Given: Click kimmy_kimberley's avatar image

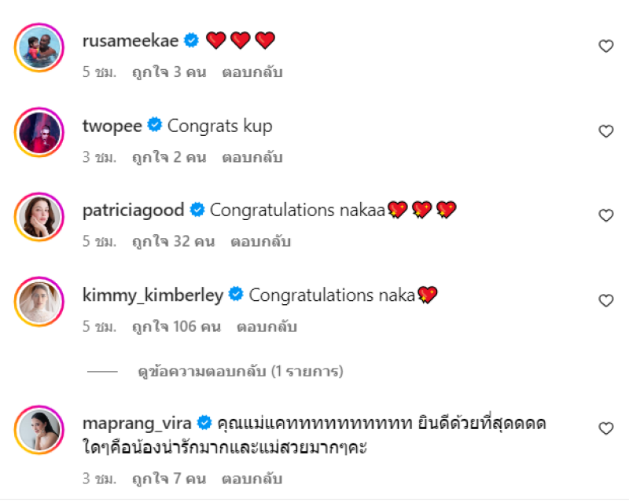Looking at the screenshot, I should click(x=39, y=300).
